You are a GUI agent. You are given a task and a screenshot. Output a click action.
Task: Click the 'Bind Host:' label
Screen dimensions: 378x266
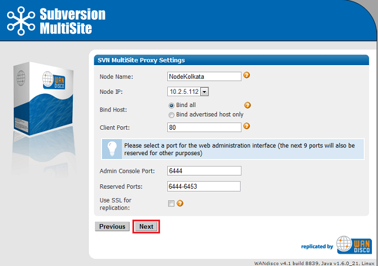click(x=113, y=110)
